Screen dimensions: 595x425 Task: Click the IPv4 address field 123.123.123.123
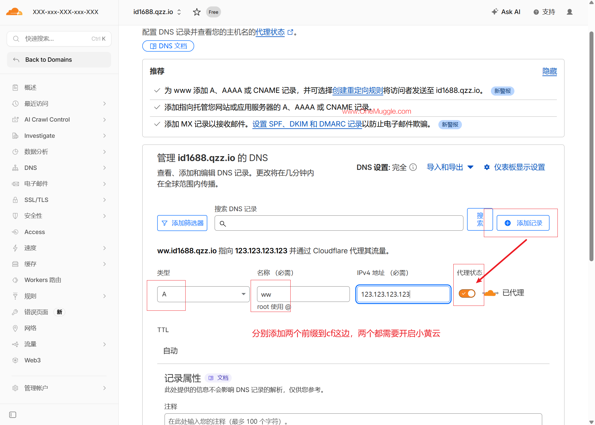(403, 294)
